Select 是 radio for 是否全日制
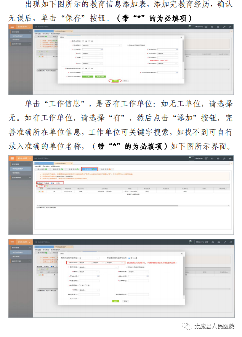The height and width of the screenshot is (337, 242). pyautogui.click(x=83, y=41)
